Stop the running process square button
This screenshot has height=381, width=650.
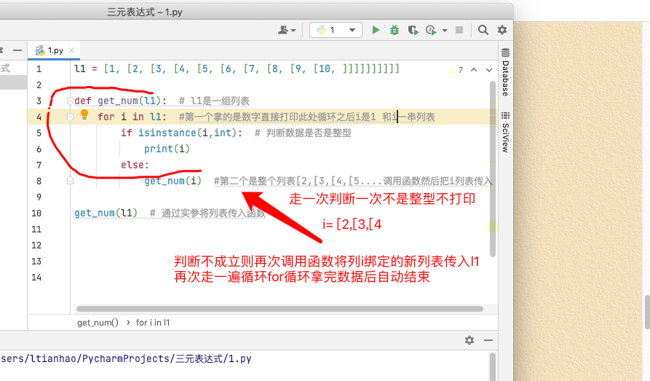click(459, 30)
